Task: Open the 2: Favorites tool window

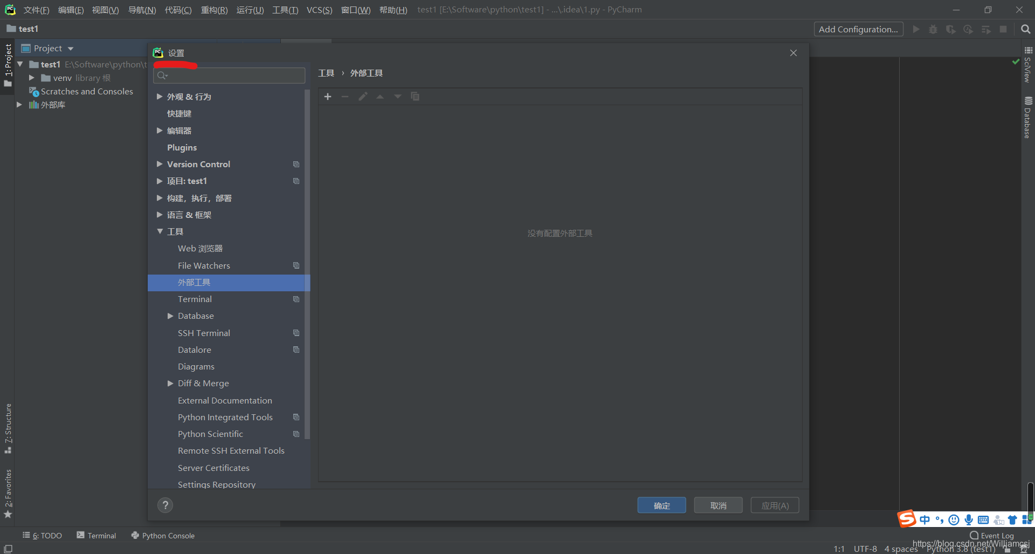Action: point(8,494)
